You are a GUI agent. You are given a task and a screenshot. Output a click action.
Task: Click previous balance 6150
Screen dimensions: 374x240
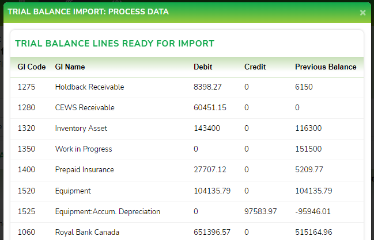[x=304, y=87]
